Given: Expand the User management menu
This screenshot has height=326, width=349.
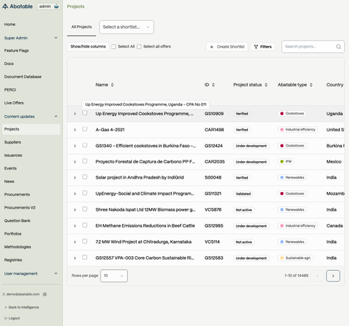Looking at the screenshot, I should tap(31, 274).
